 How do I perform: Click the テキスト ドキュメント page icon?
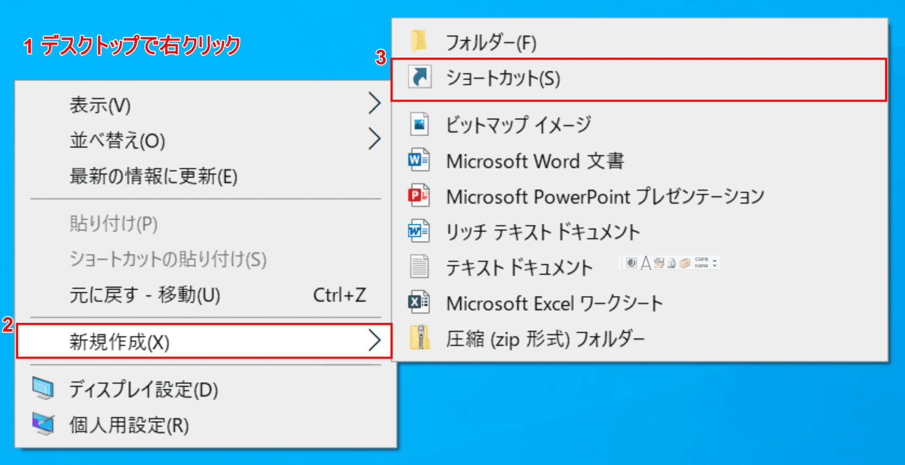pyautogui.click(x=419, y=266)
